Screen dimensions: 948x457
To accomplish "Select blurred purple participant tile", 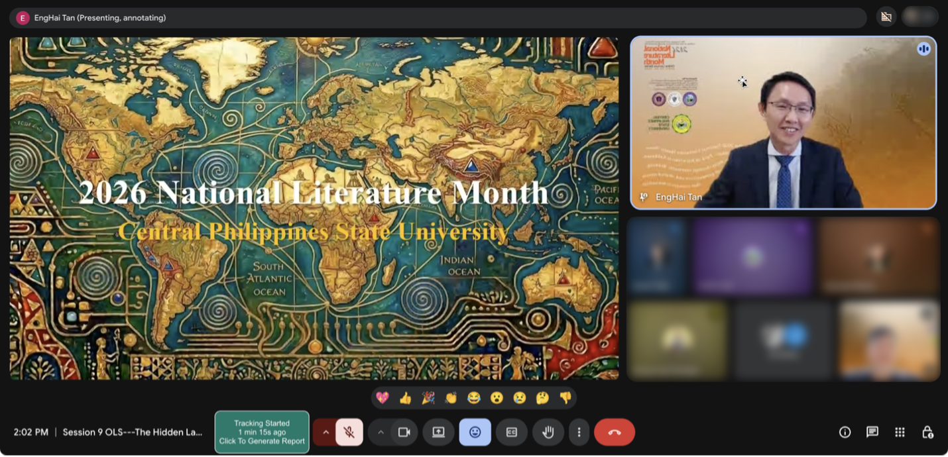I will point(753,256).
